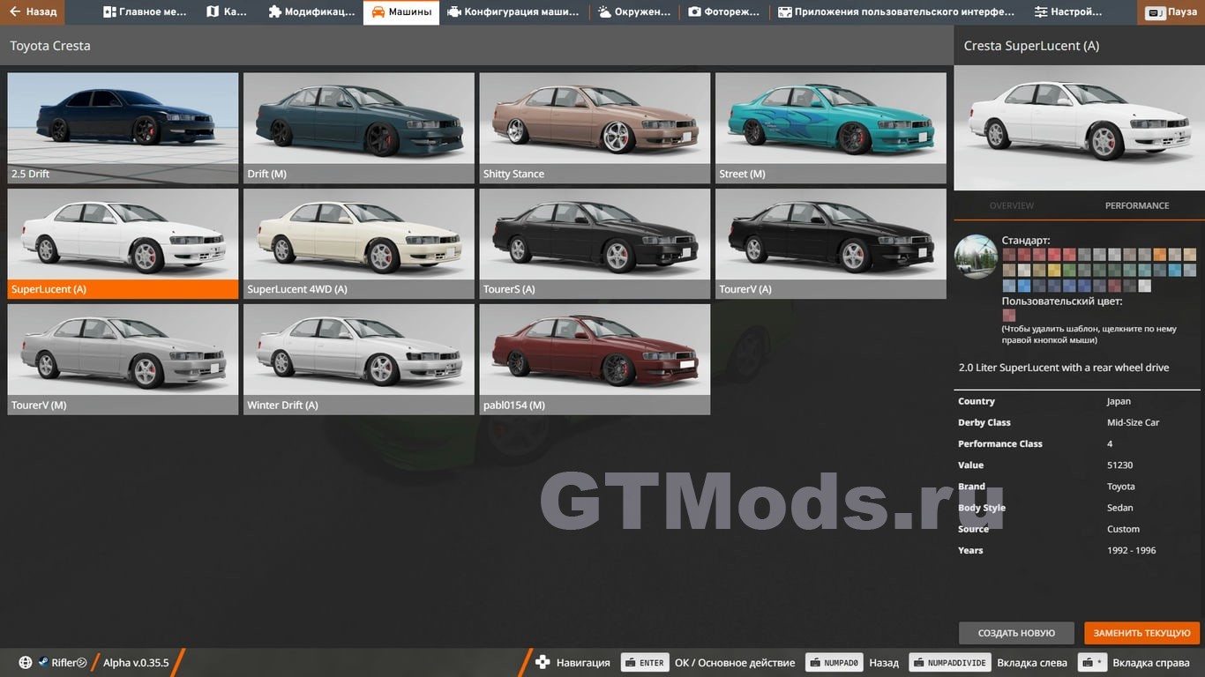The image size is (1205, 677).
Task: Click the ENTER key hint
Action: click(x=644, y=663)
